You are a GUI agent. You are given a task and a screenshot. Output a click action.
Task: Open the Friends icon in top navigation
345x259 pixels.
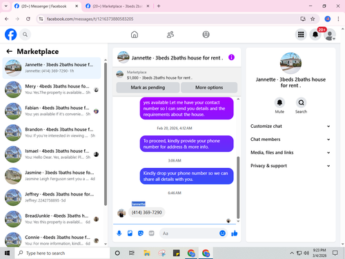click(170, 35)
